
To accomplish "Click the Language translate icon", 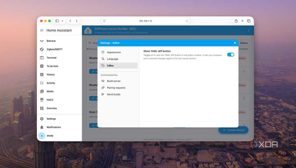I will (x=103, y=59).
